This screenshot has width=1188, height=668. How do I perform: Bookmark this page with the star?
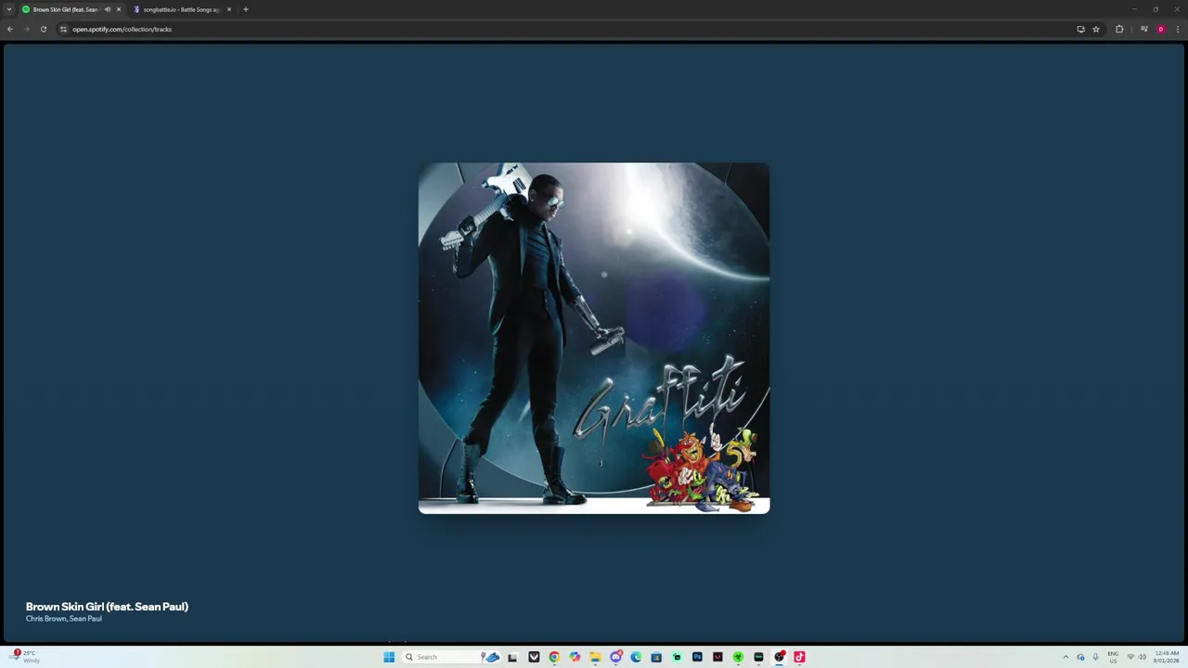pos(1096,29)
